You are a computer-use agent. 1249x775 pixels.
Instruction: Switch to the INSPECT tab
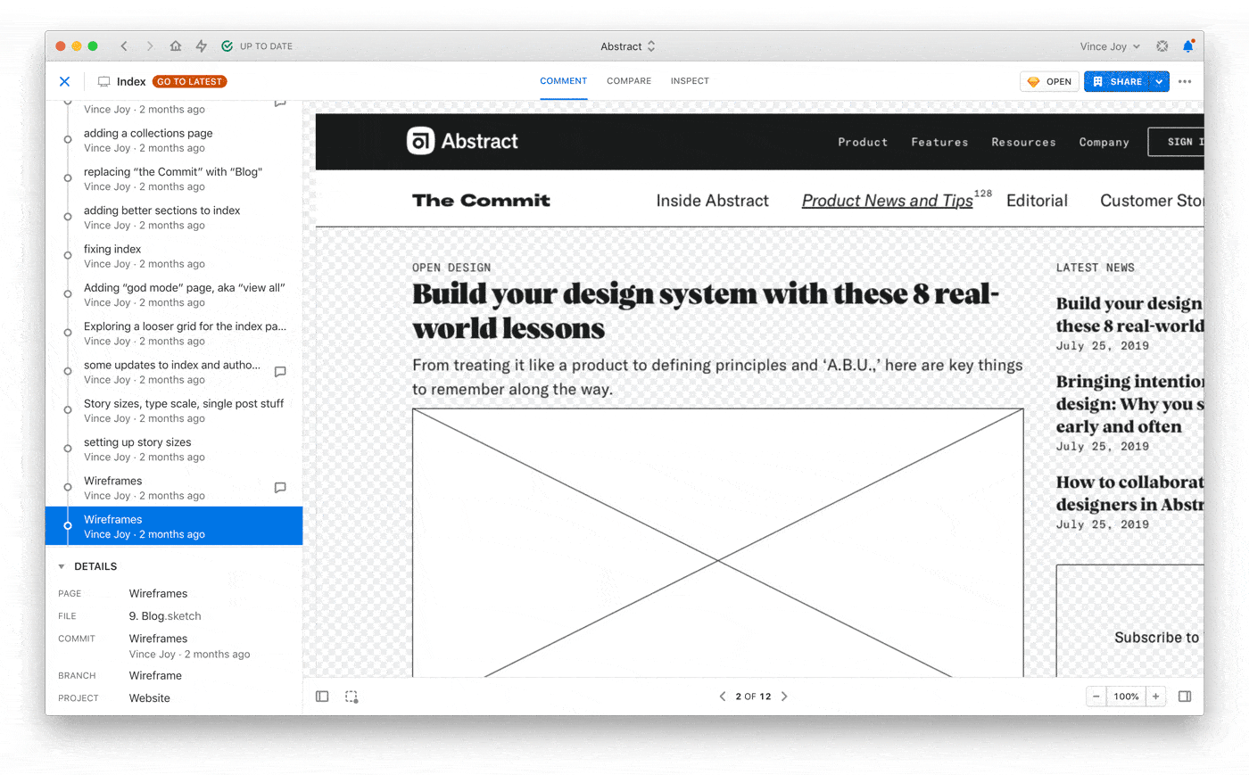(690, 81)
